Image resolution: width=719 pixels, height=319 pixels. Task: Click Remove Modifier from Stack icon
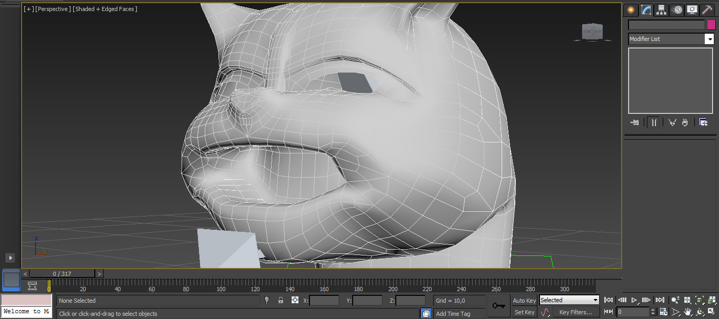coord(685,122)
